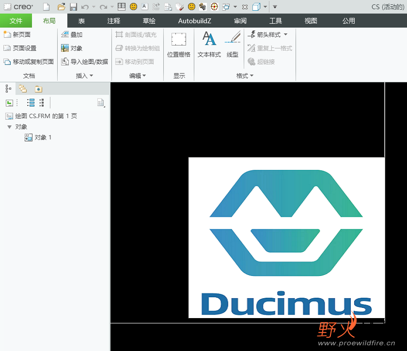Switch to the 注释 tab
This screenshot has width=407, height=351.
(114, 21)
